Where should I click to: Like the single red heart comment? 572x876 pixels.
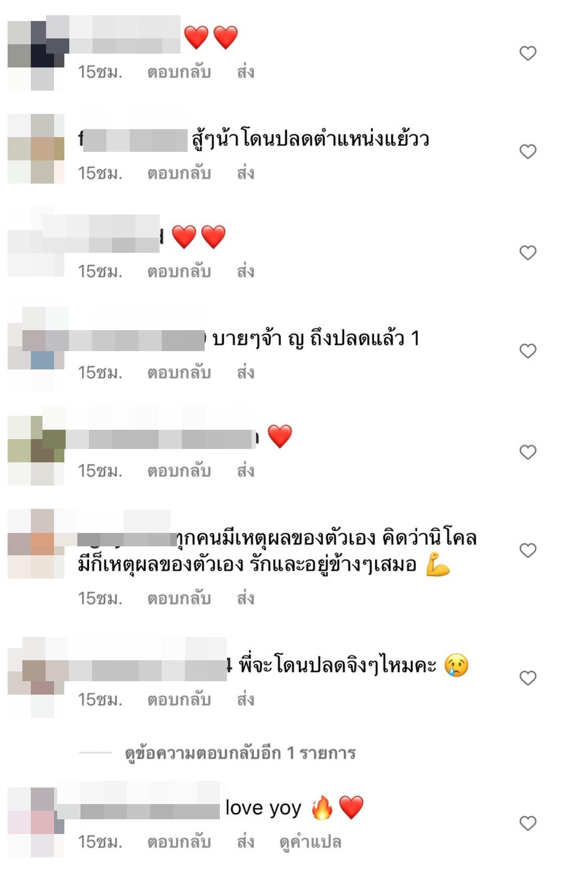(x=528, y=452)
